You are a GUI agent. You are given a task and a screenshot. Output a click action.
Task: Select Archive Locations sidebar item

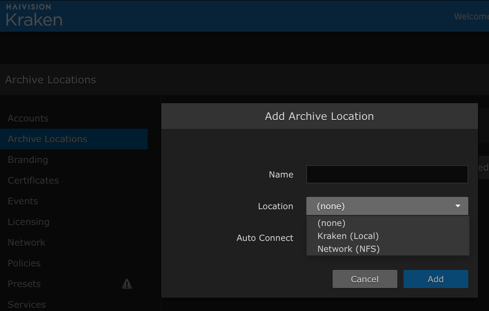click(x=48, y=139)
